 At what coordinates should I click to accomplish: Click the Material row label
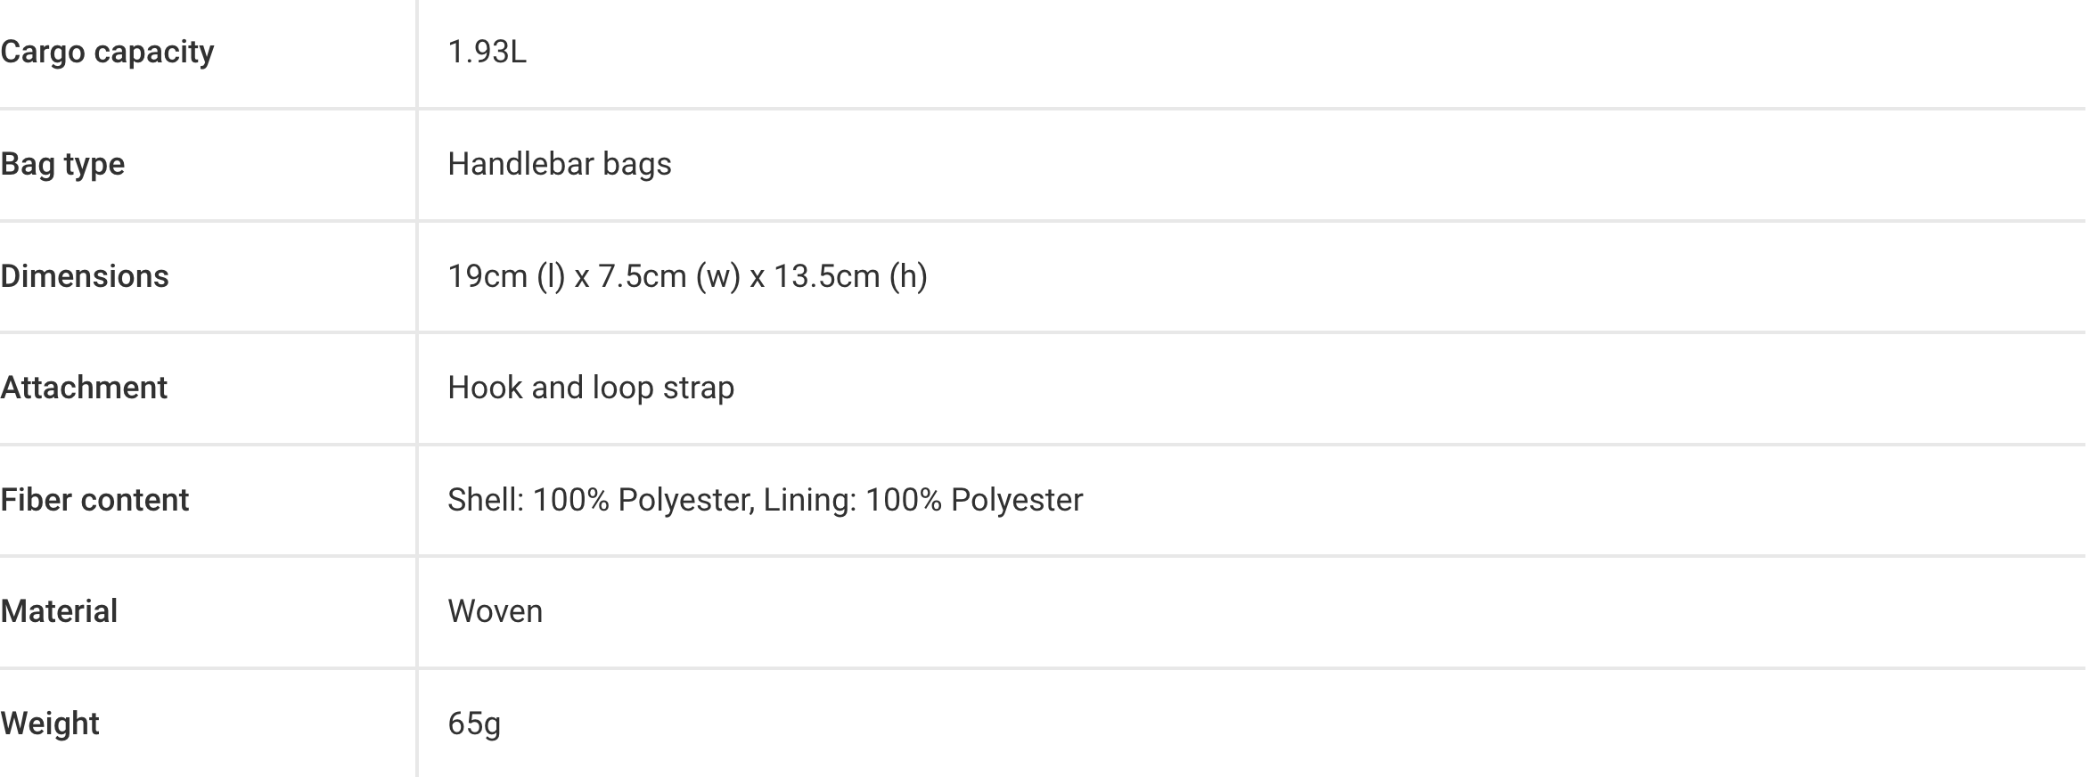(x=59, y=611)
